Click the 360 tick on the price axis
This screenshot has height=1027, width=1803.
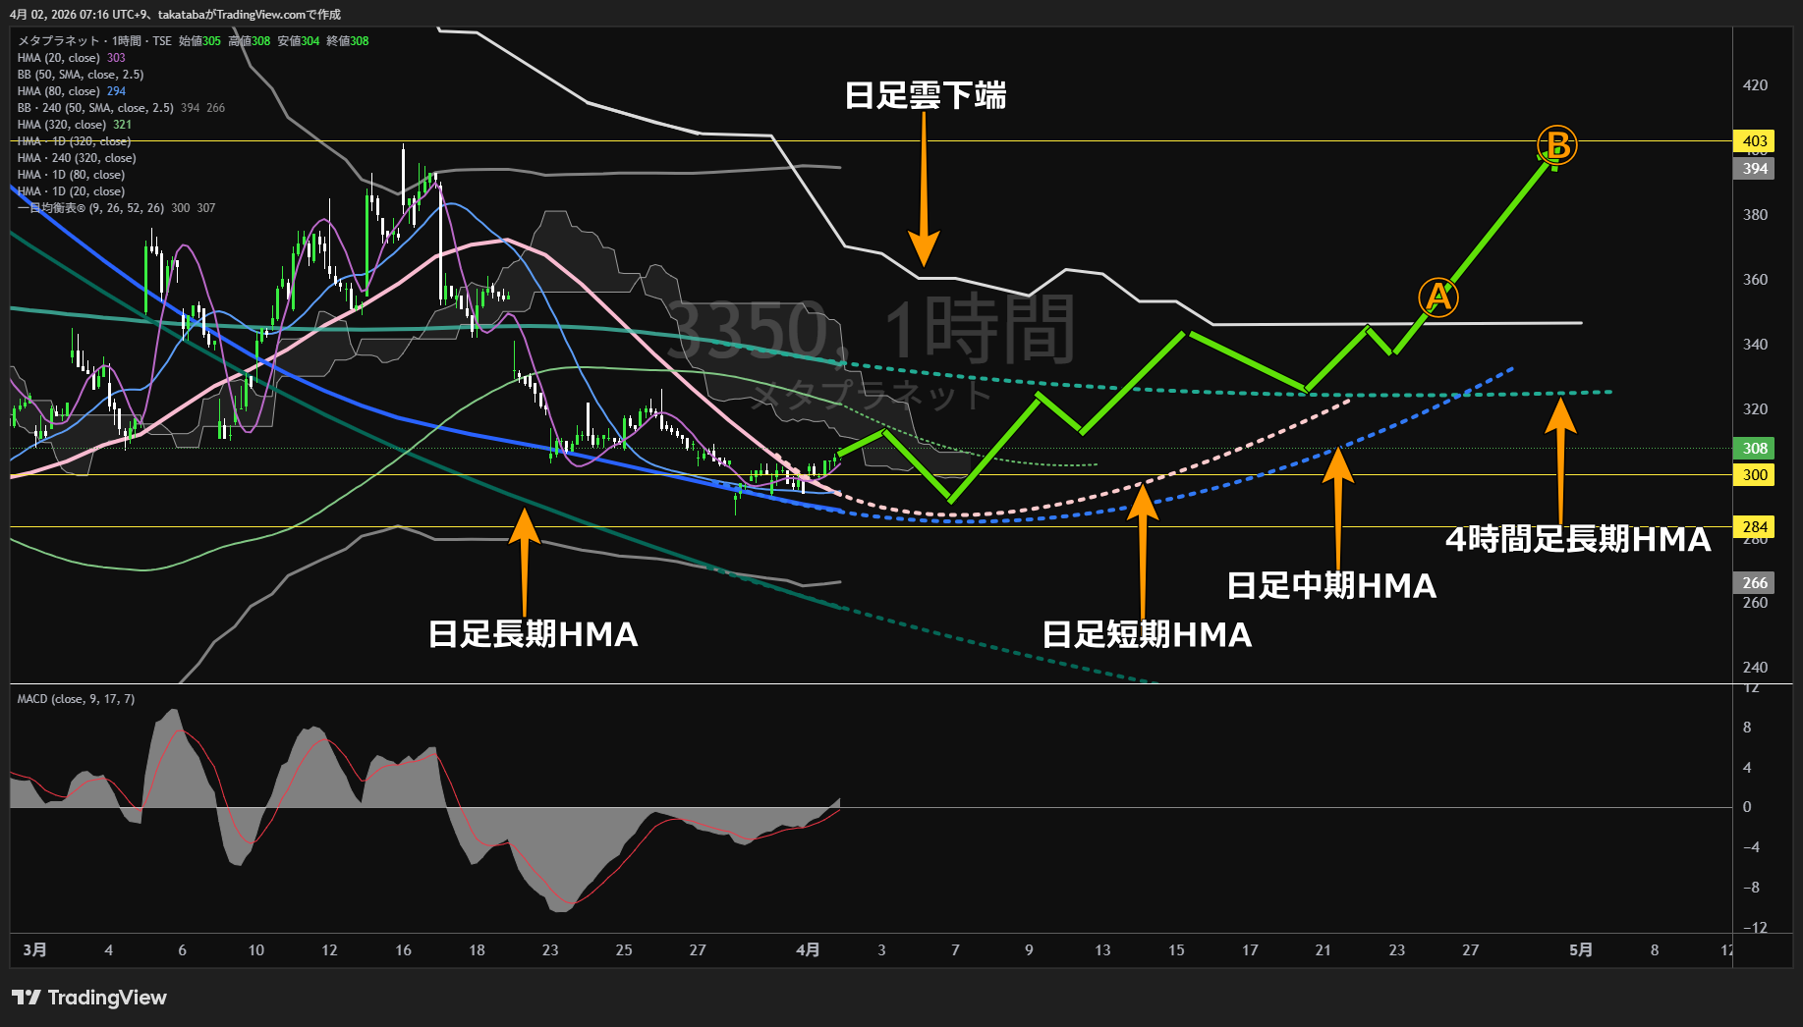1755,280
